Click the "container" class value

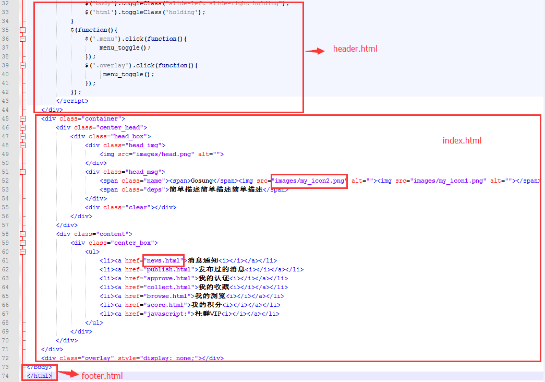102,118
